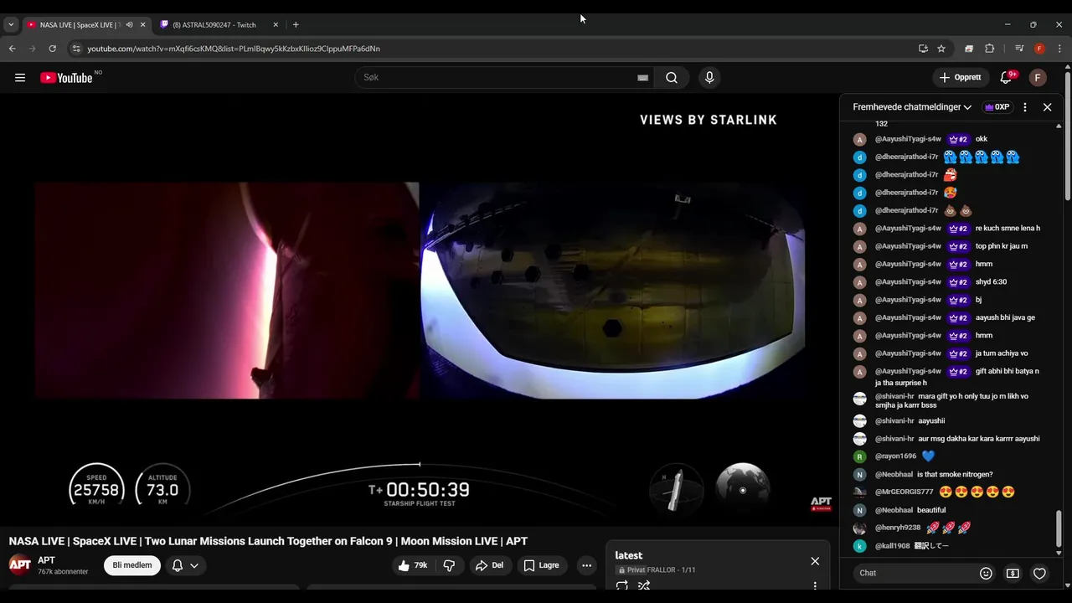Viewport: 1072px width, 603px height.
Task: Dislike the video with thumbs down
Action: 449,565
